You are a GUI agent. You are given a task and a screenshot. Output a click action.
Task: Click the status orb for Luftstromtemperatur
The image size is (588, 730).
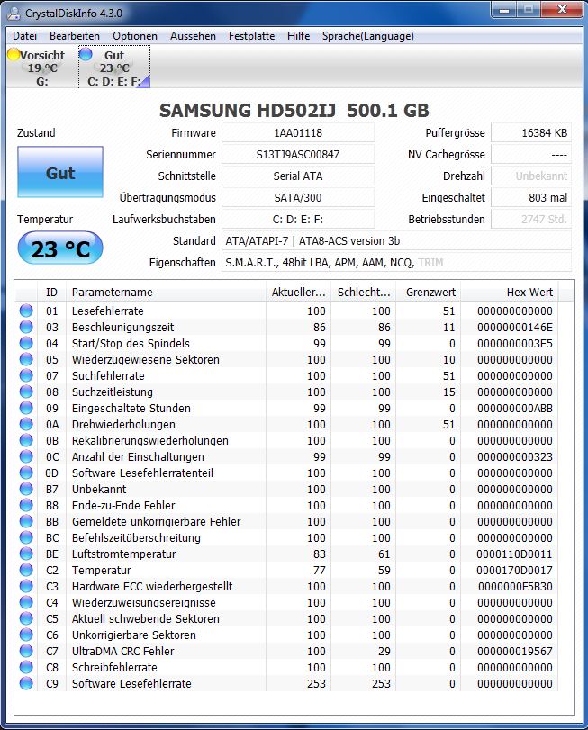pos(26,554)
